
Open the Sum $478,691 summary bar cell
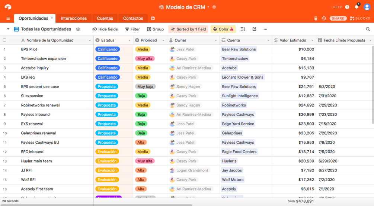[x=301, y=201]
